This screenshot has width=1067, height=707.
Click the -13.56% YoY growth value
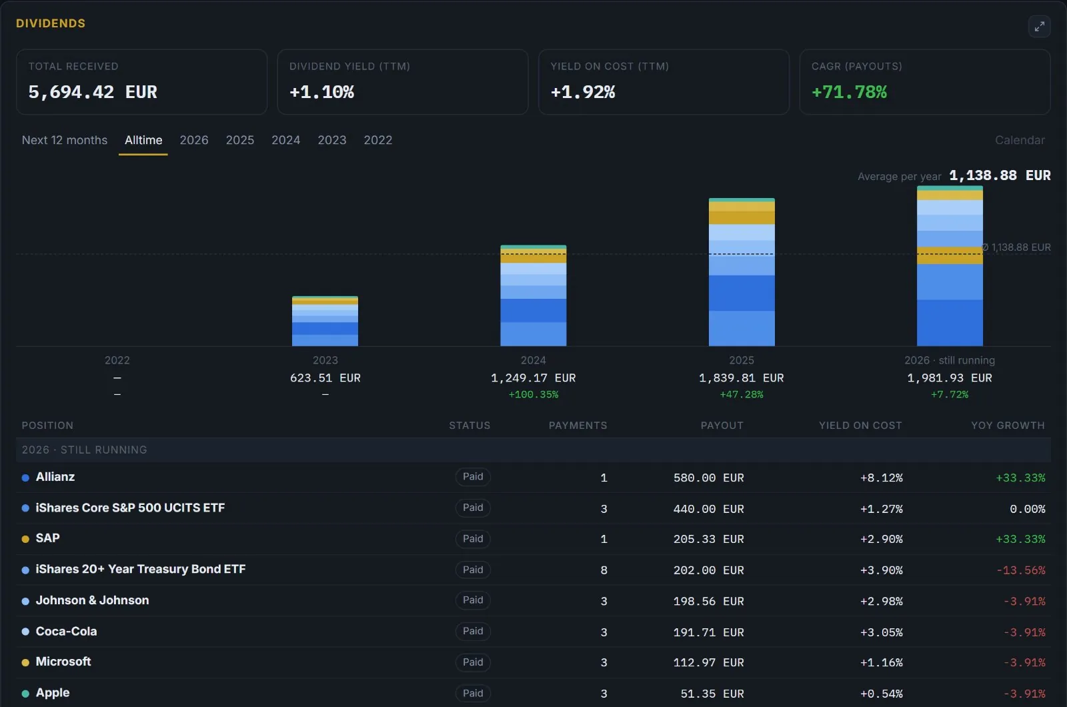(1021, 570)
